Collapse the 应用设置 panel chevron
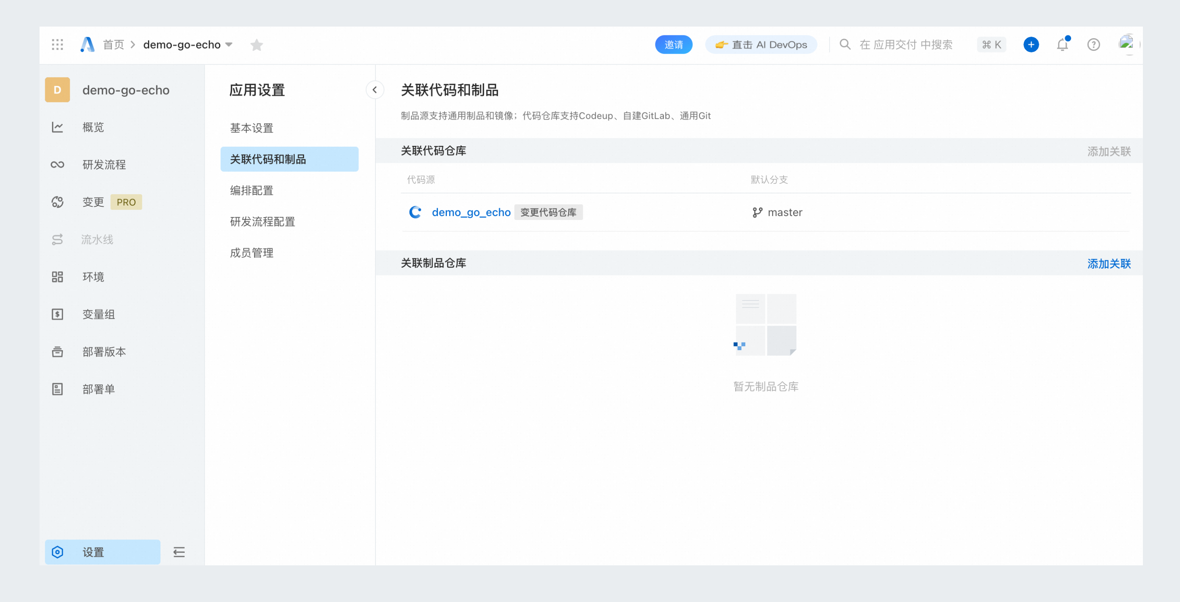The height and width of the screenshot is (602, 1180). 375,90
